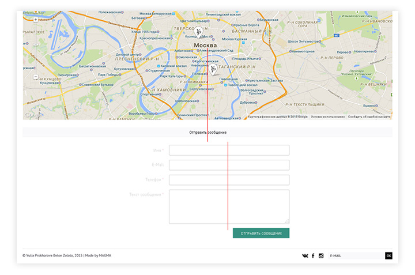415x275 pixels.
Task: Click the Отправить сообщение green button
Action: (261, 233)
